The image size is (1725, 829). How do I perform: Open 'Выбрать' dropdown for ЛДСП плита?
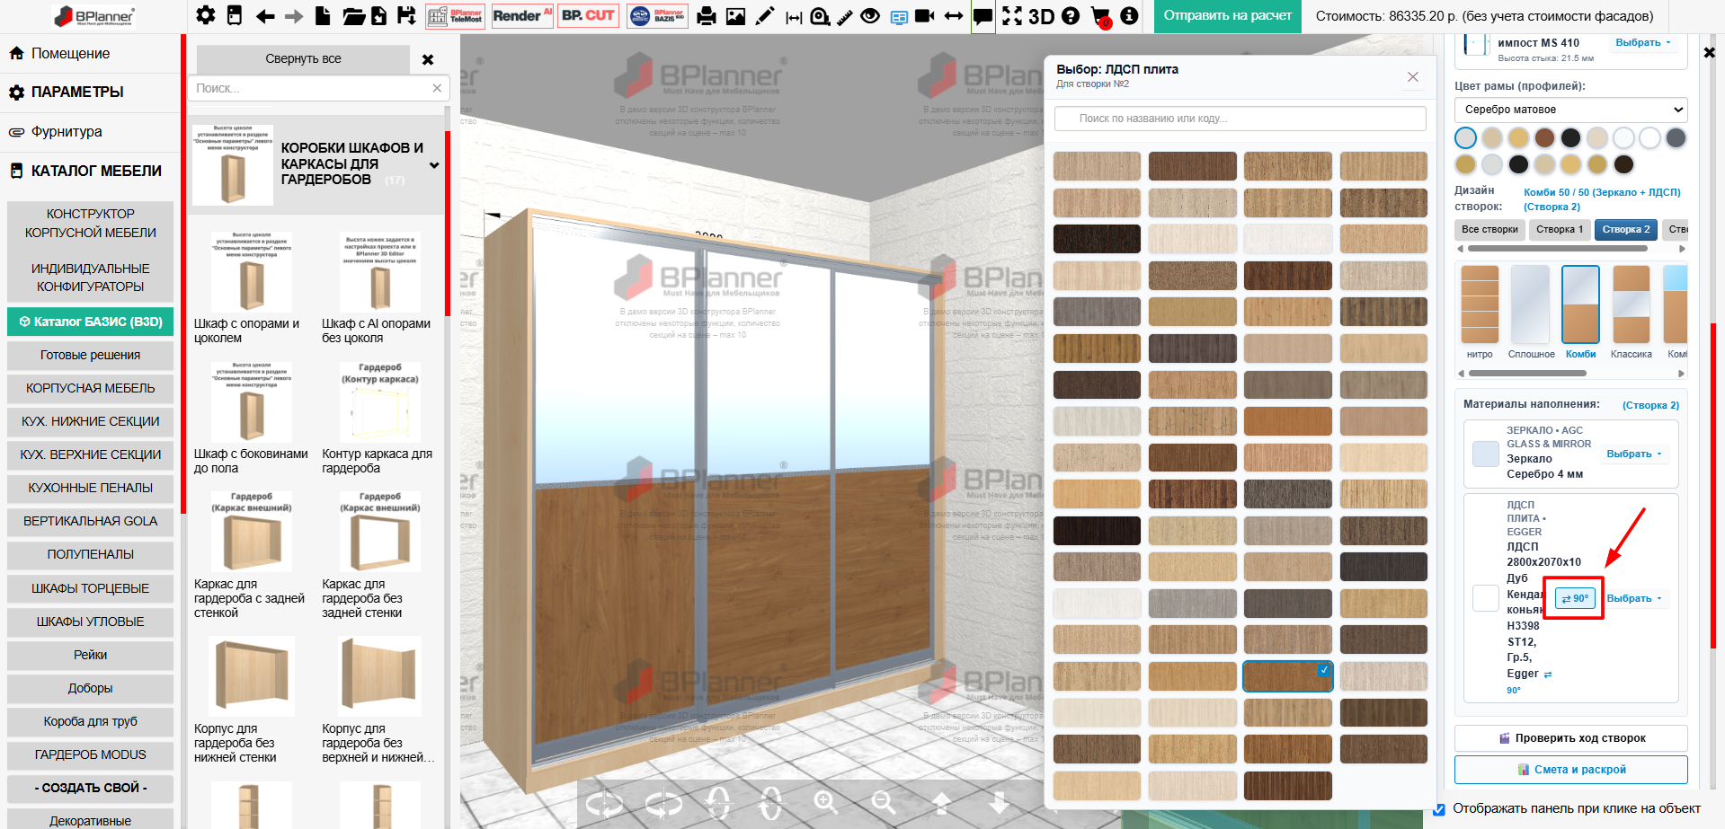pyautogui.click(x=1634, y=598)
